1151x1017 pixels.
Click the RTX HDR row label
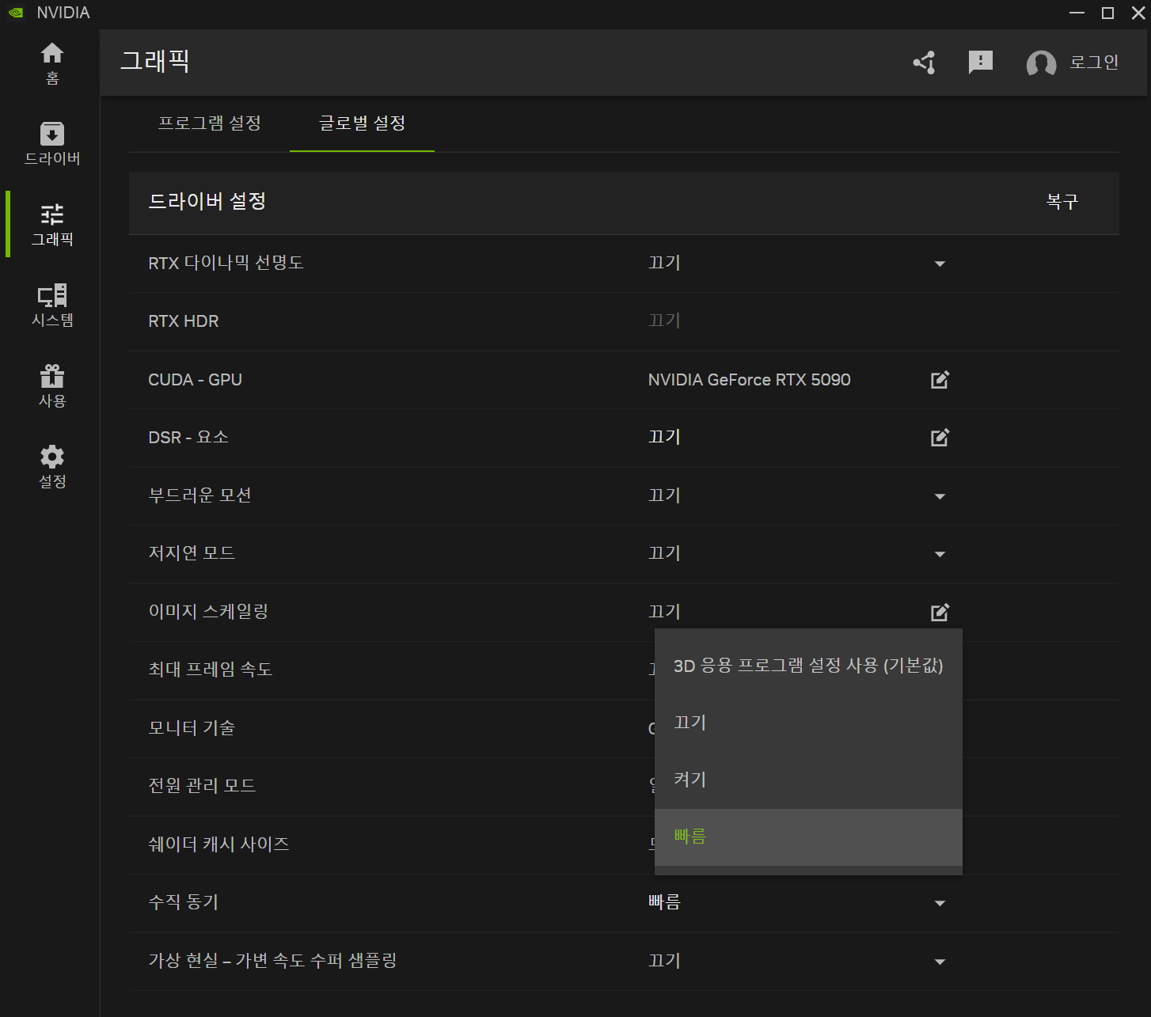tap(184, 321)
